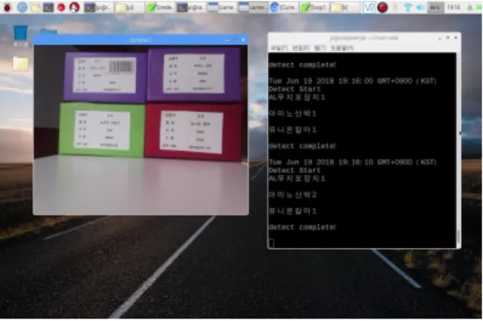
Task: Switch to the first folder window task
Action: click(129, 7)
